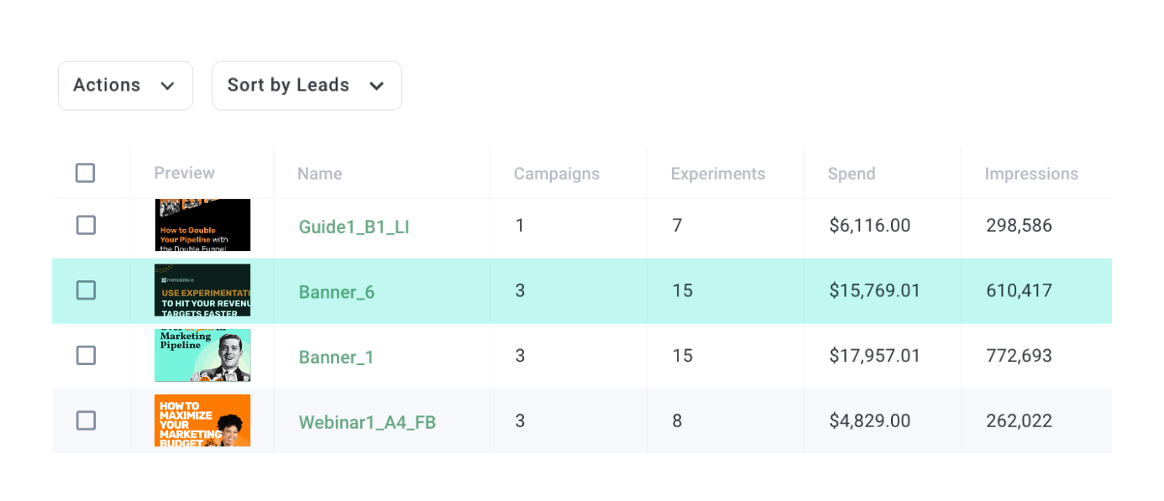This screenshot has height=501, width=1164.
Task: Click the Experiments column header
Action: pos(717,174)
